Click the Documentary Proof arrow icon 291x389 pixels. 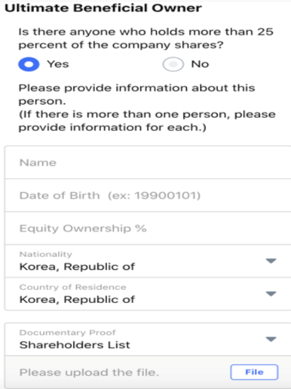tap(271, 339)
